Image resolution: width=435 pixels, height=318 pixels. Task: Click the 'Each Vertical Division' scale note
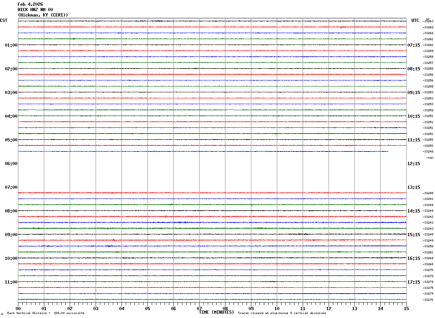[x=46, y=313]
